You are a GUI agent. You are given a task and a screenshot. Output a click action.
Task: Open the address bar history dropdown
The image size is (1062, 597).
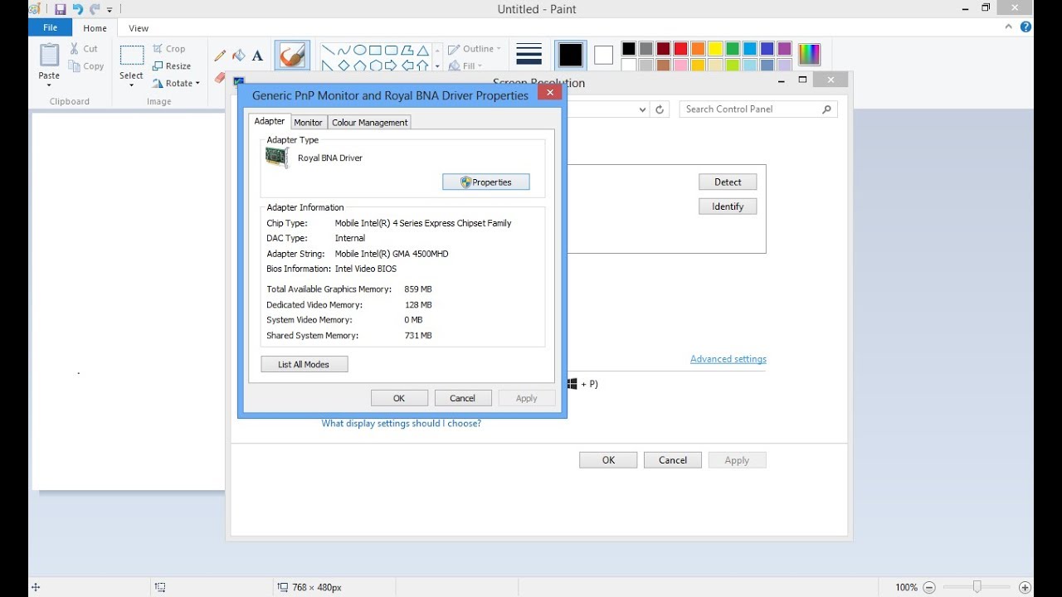(x=642, y=109)
